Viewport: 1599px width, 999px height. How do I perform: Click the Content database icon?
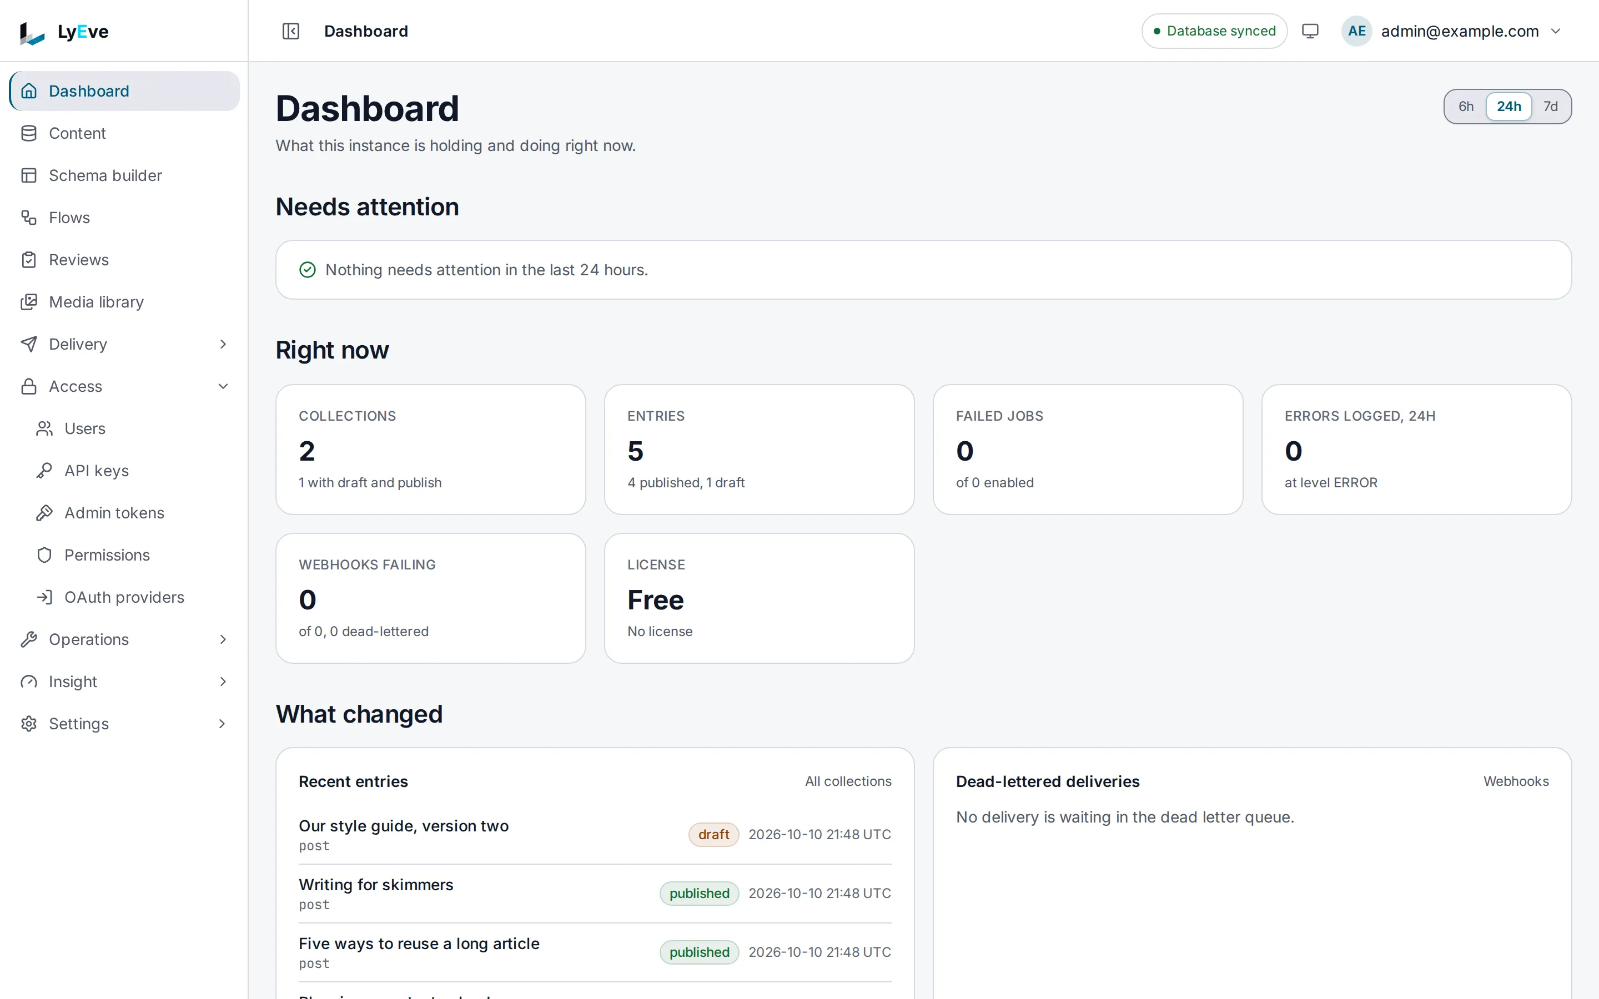point(29,133)
